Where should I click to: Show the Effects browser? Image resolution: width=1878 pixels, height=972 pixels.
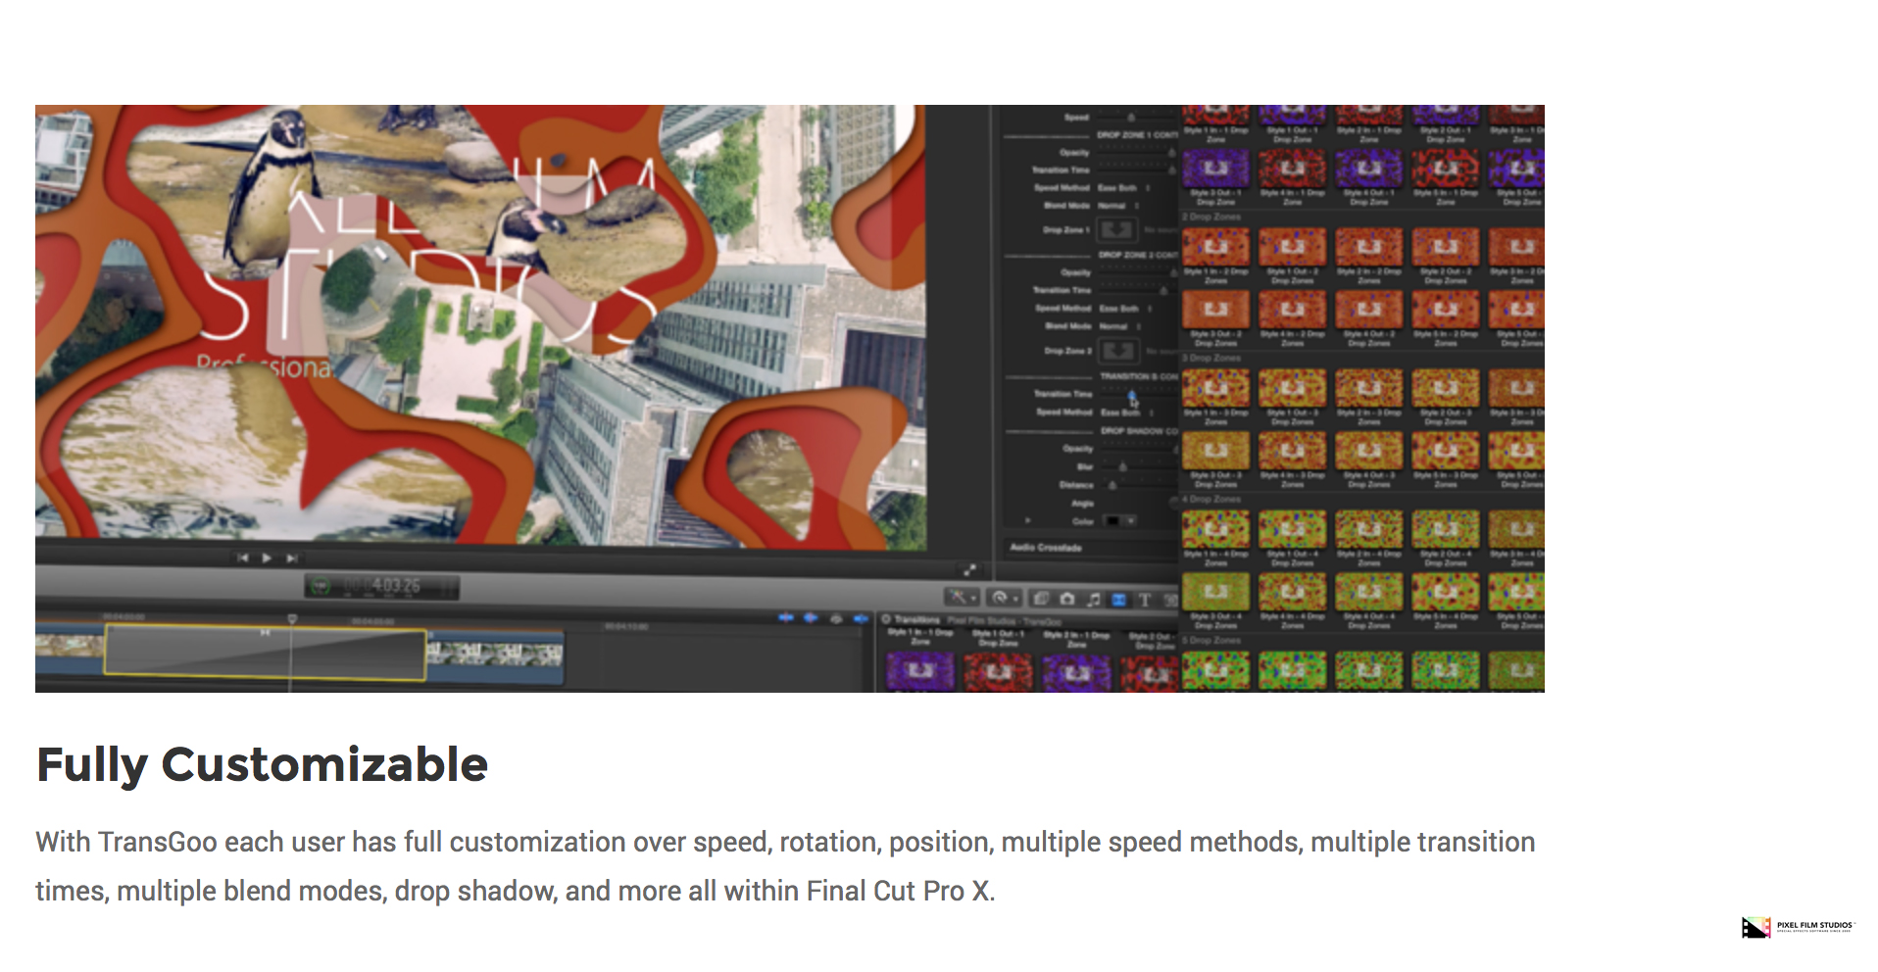point(1041,599)
